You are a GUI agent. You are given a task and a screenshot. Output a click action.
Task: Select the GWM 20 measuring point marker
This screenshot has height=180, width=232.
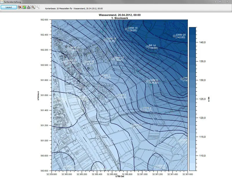(x=174, y=36)
